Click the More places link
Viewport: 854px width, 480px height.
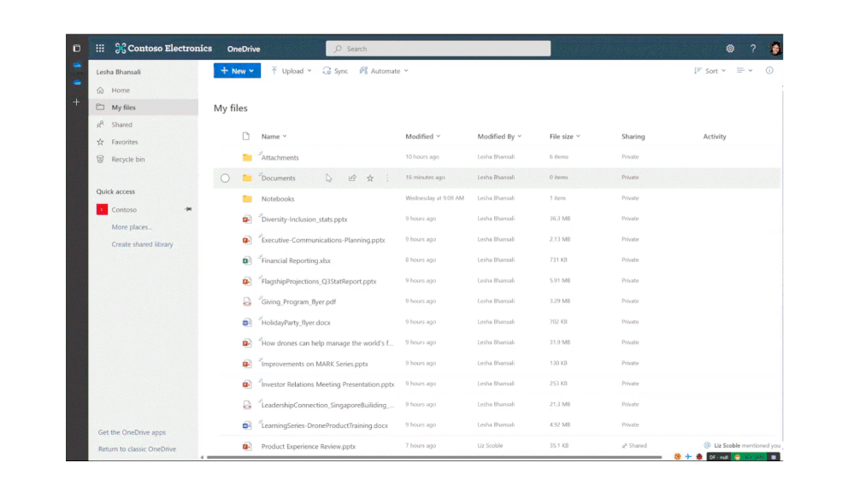point(132,227)
